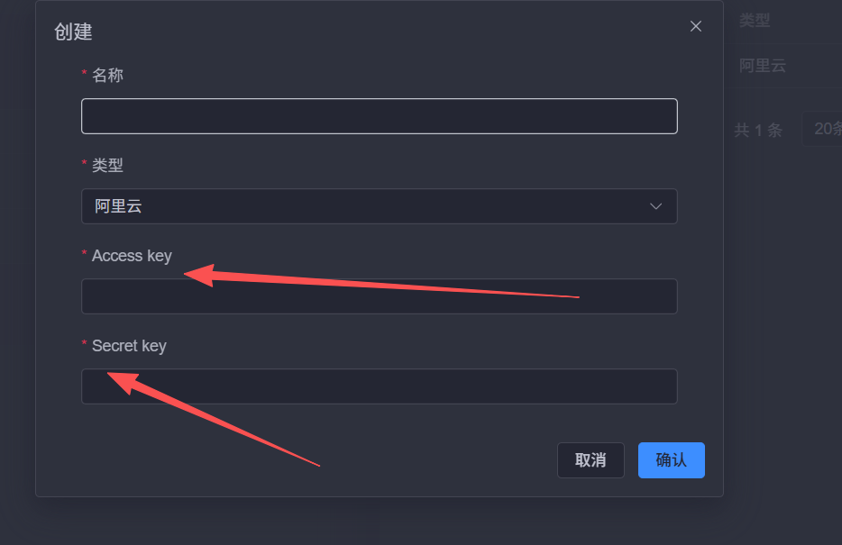Click the 类型 column header in background table
The height and width of the screenshot is (545, 842).
[755, 21]
